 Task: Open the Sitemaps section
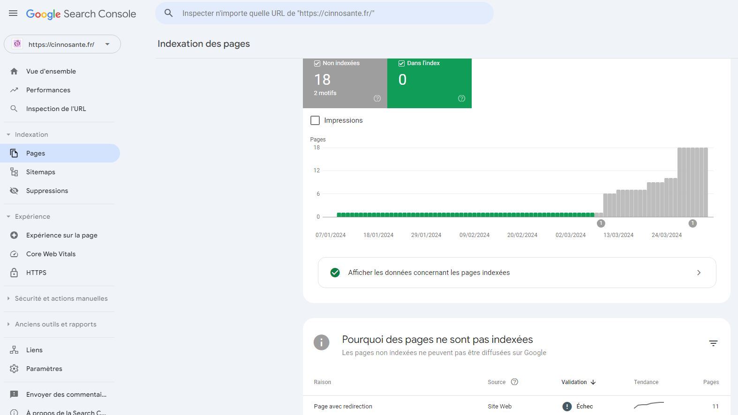point(40,172)
